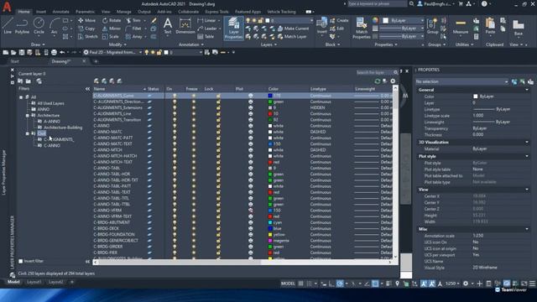This screenshot has height=302, width=537.
Task: Select the Dimension tool
Action: coord(185,26)
